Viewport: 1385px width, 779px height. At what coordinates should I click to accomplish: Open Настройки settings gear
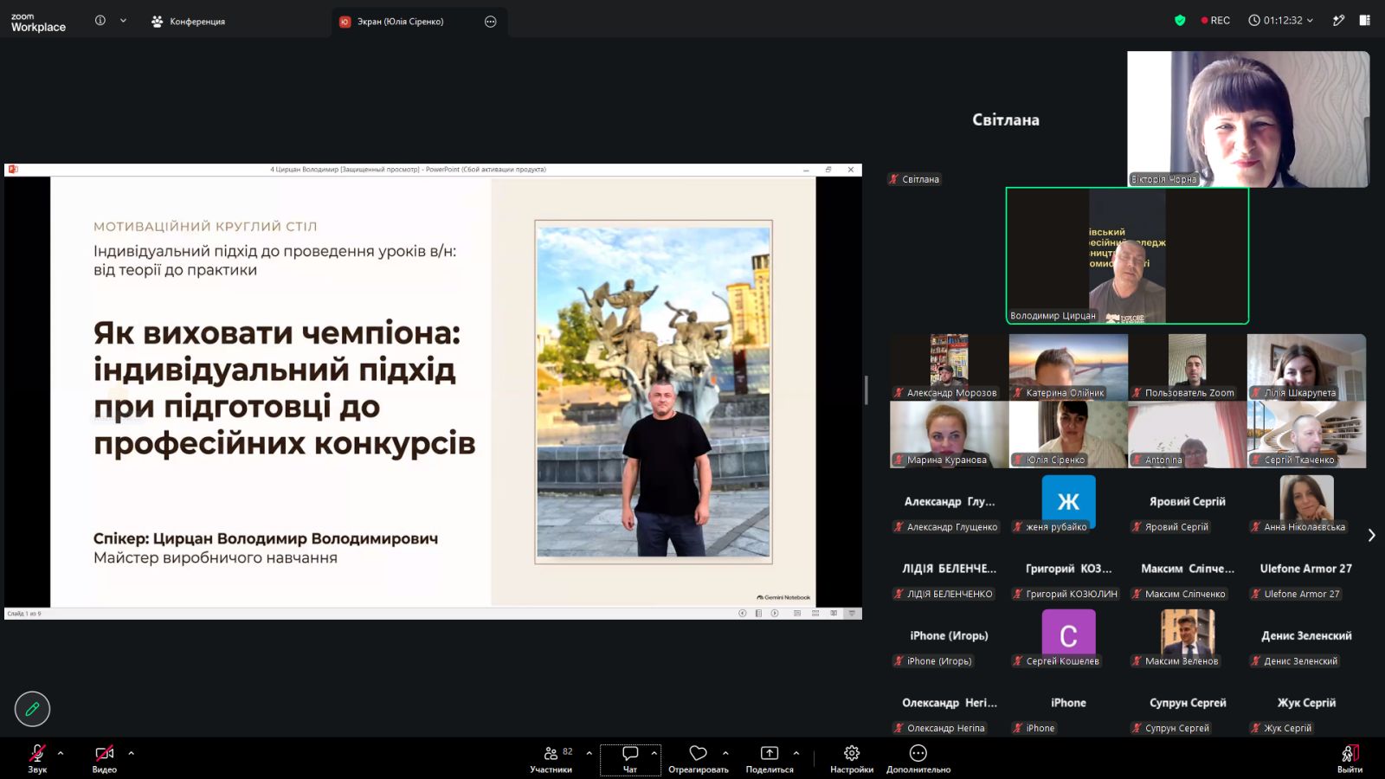tap(852, 758)
